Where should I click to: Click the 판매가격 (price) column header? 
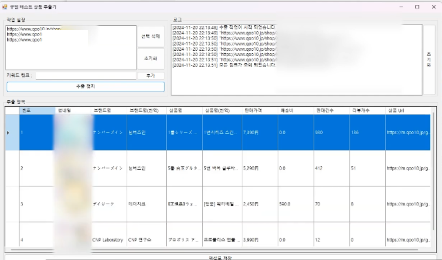click(x=260, y=110)
